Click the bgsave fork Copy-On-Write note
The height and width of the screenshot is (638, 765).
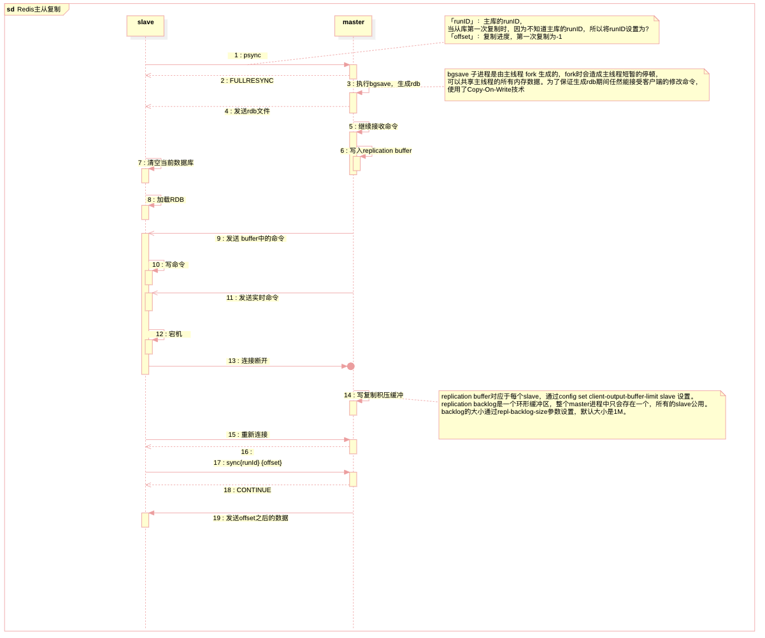tap(576, 85)
